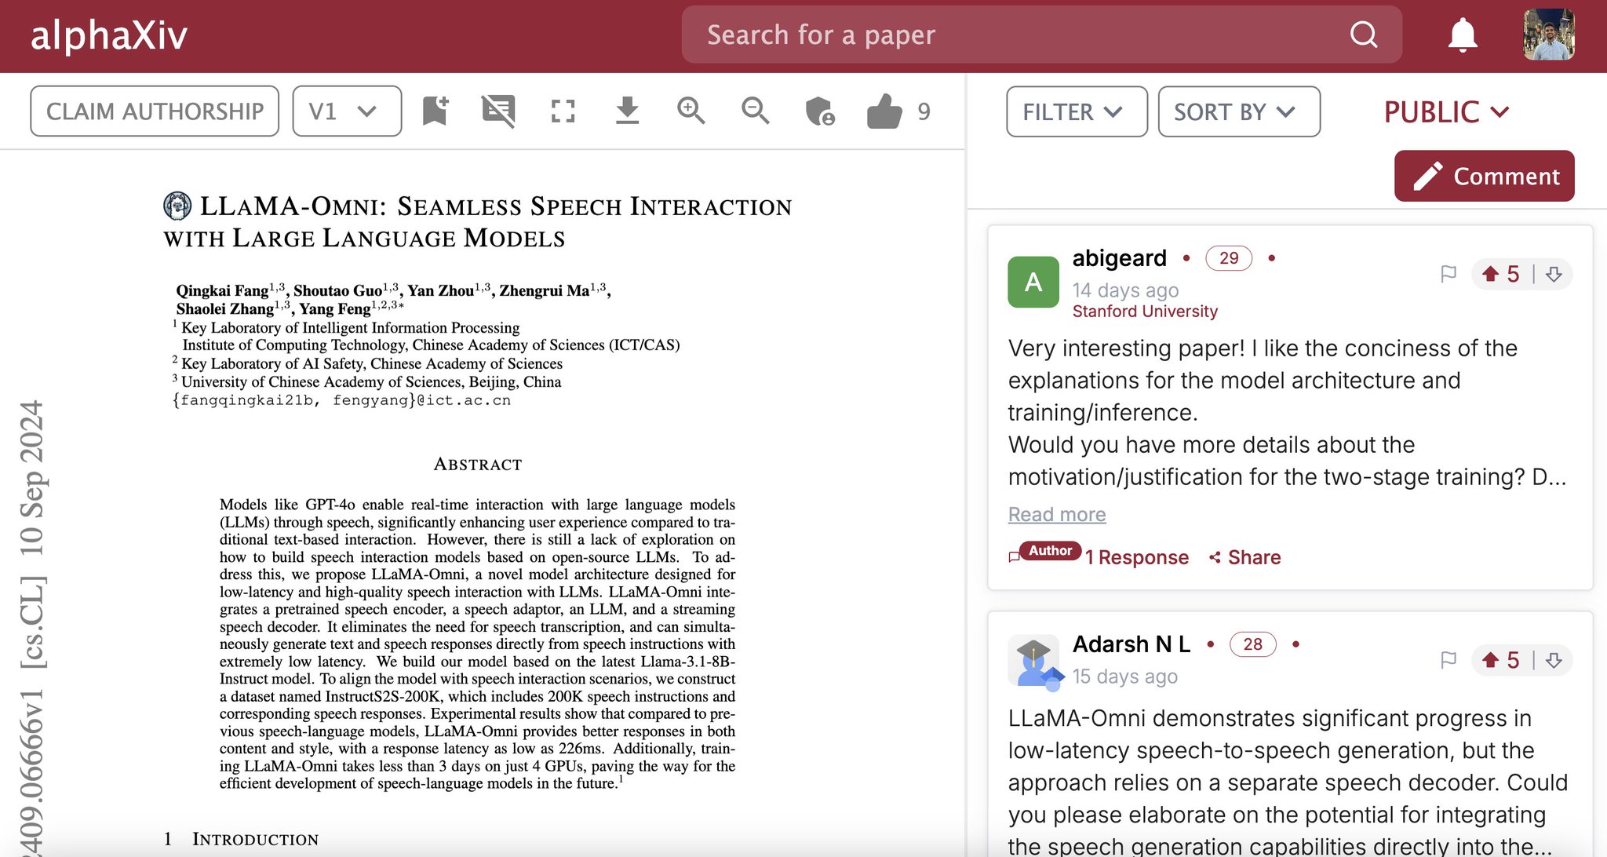Click the Abstract heading
The width and height of the screenshot is (1607, 857).
tap(478, 465)
